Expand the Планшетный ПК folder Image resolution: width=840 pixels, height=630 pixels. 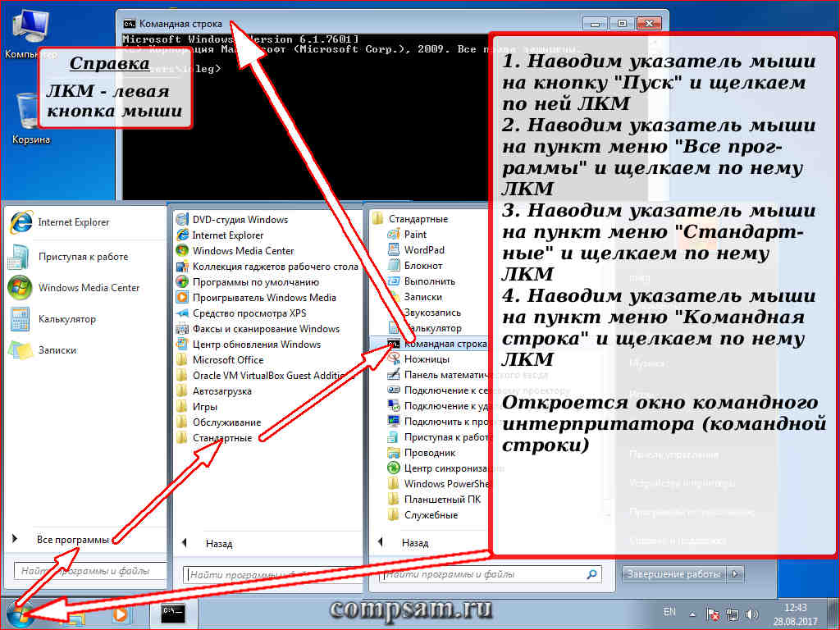coord(435,500)
